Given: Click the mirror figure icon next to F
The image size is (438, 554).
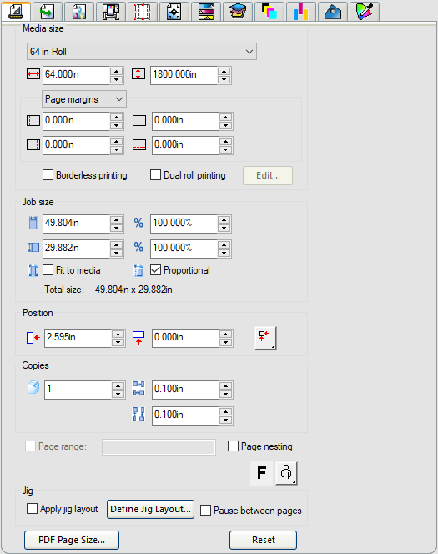Looking at the screenshot, I should pos(286,473).
